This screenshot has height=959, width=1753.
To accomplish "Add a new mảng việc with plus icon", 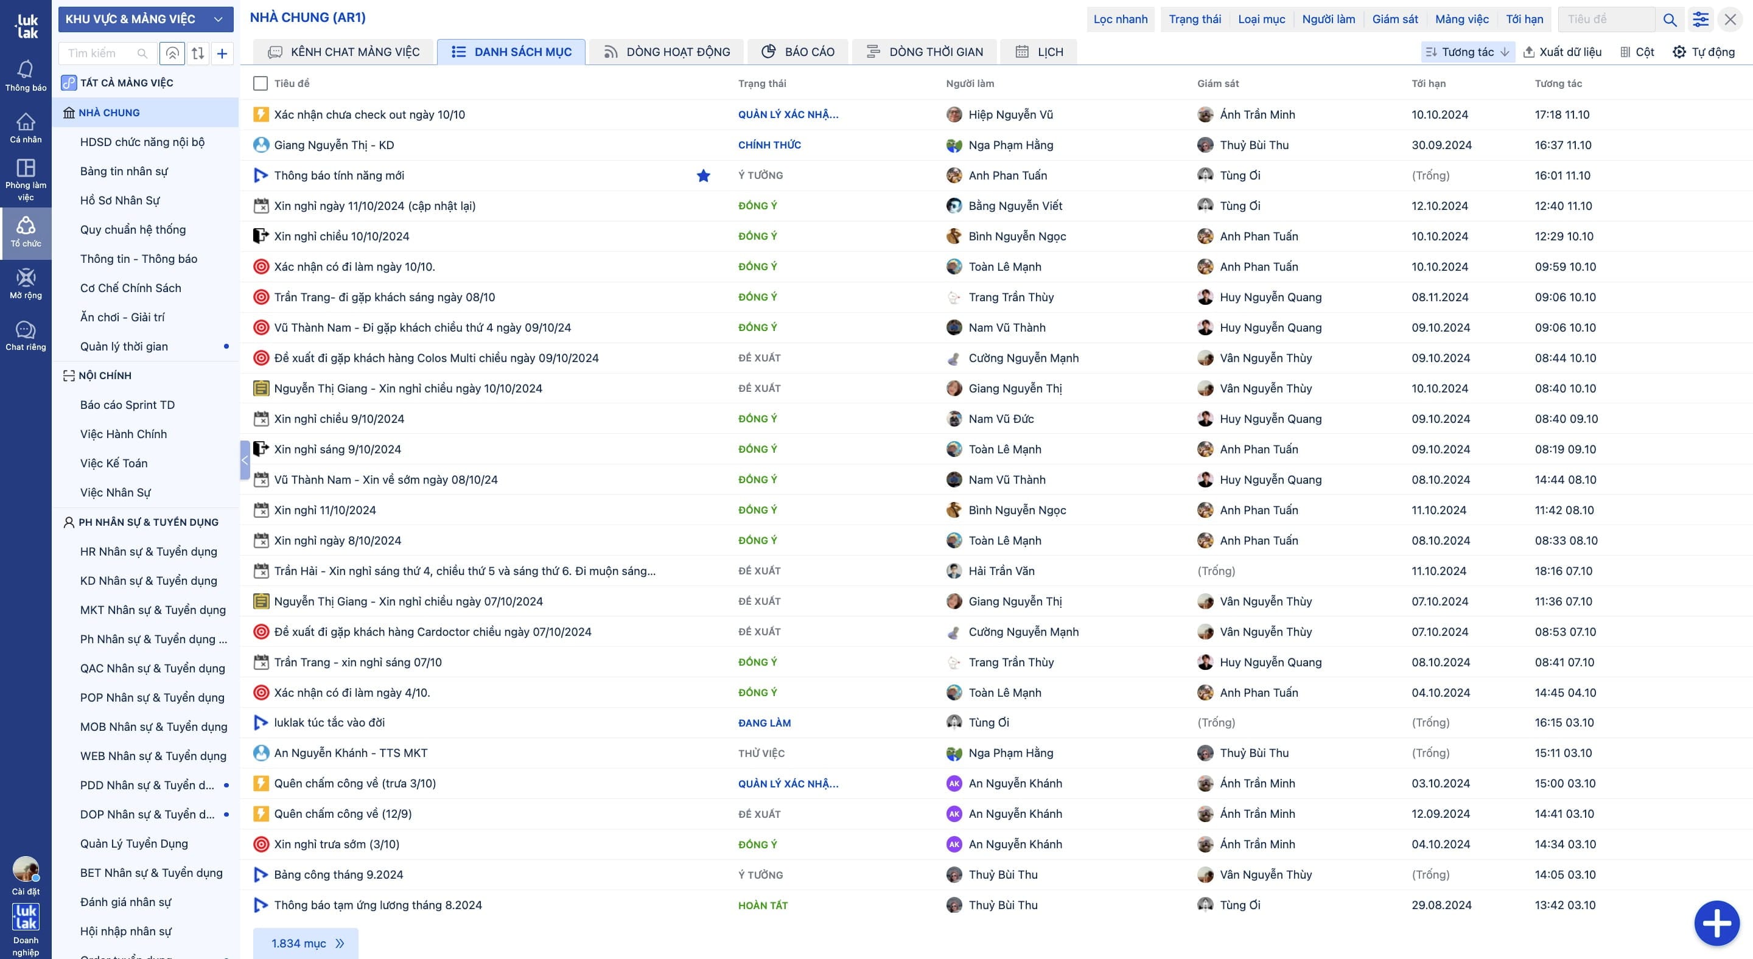I will (222, 53).
